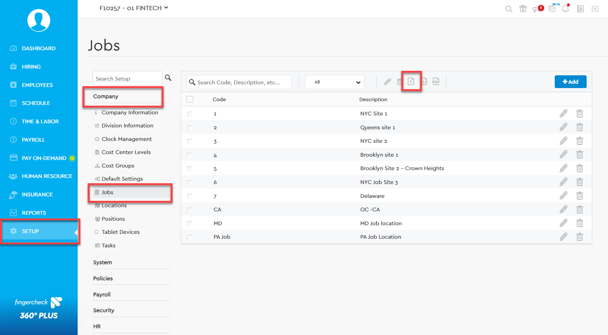
Task: Open the All filter dropdown
Action: (x=335, y=82)
